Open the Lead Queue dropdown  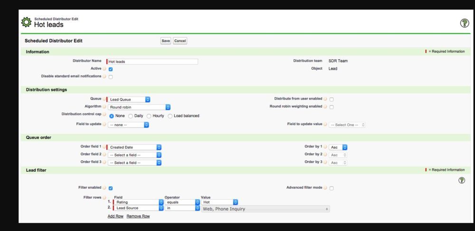pos(129,100)
